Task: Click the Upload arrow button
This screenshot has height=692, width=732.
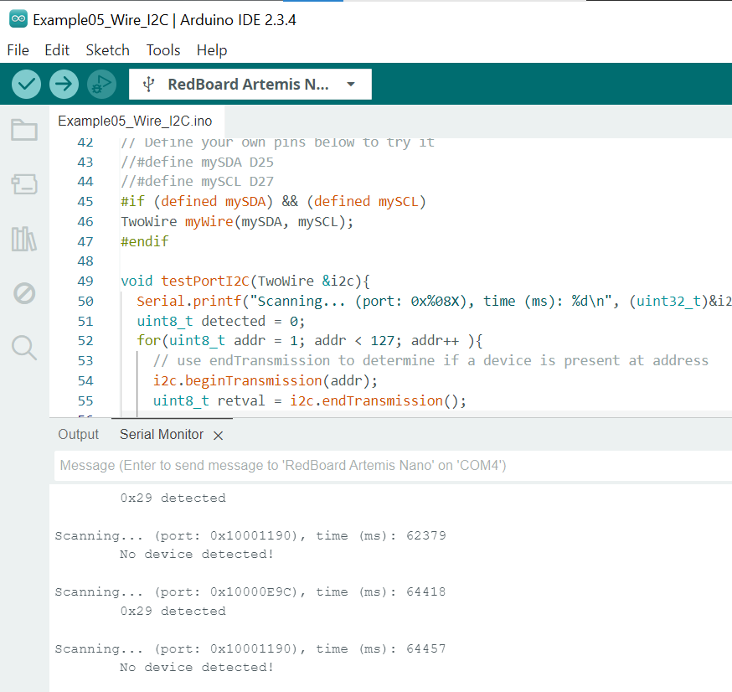Action: [64, 84]
